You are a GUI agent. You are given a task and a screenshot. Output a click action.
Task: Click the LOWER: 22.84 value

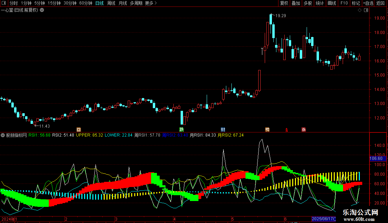118,135
